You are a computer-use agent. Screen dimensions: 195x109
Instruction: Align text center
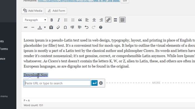(94, 20)
